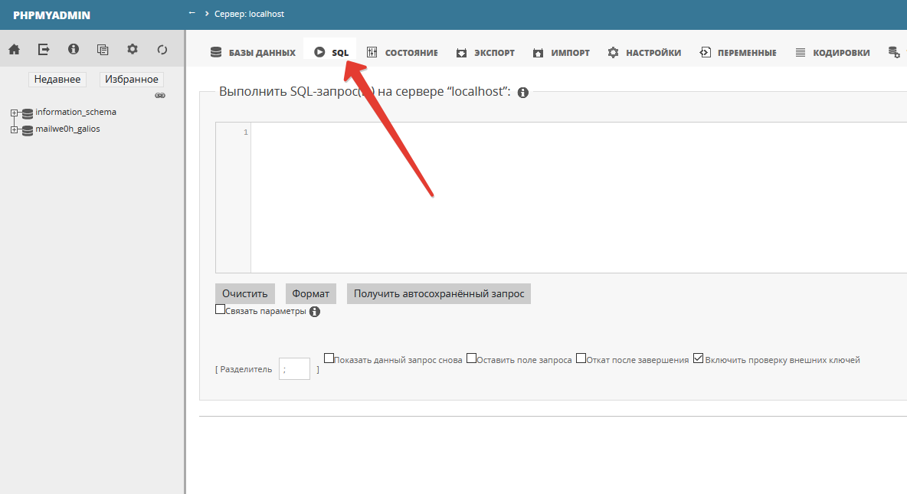Image resolution: width=907 pixels, height=494 pixels.
Task: Click inside the SQL query editor
Action: 575,197
